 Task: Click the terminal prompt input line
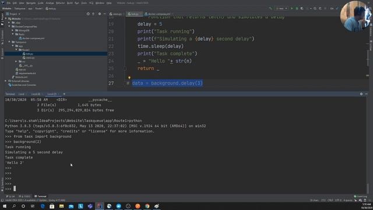(185, 189)
